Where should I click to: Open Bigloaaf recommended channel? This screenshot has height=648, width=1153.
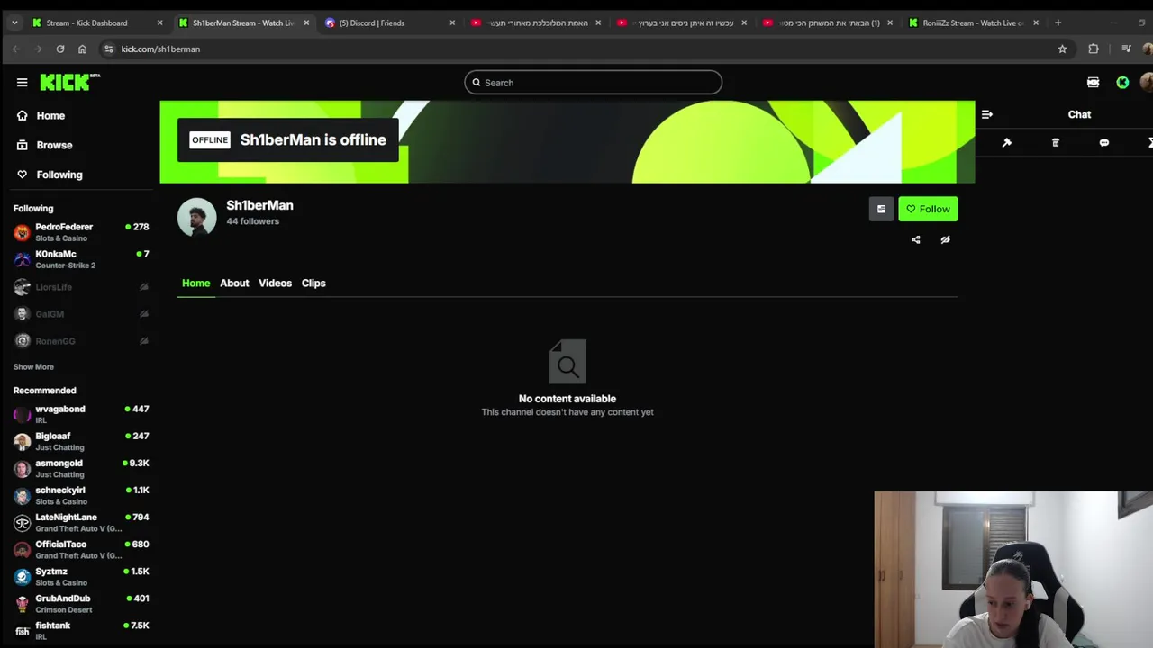click(81, 441)
